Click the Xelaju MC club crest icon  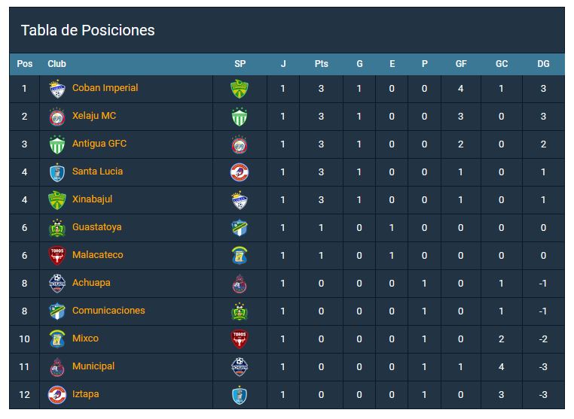coord(57,117)
